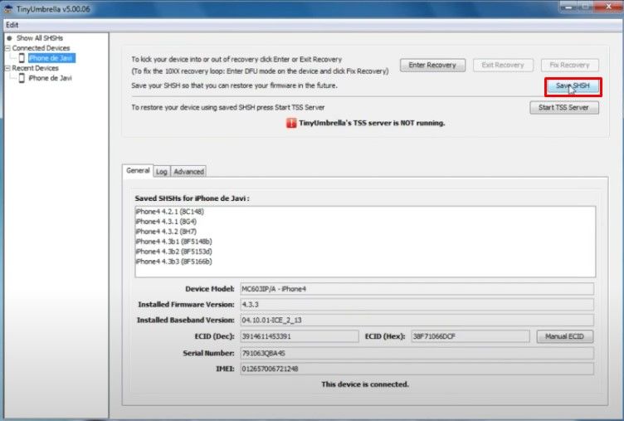Click the iPhone icon under Recent Devices
The width and height of the screenshot is (624, 421).
[x=22, y=78]
